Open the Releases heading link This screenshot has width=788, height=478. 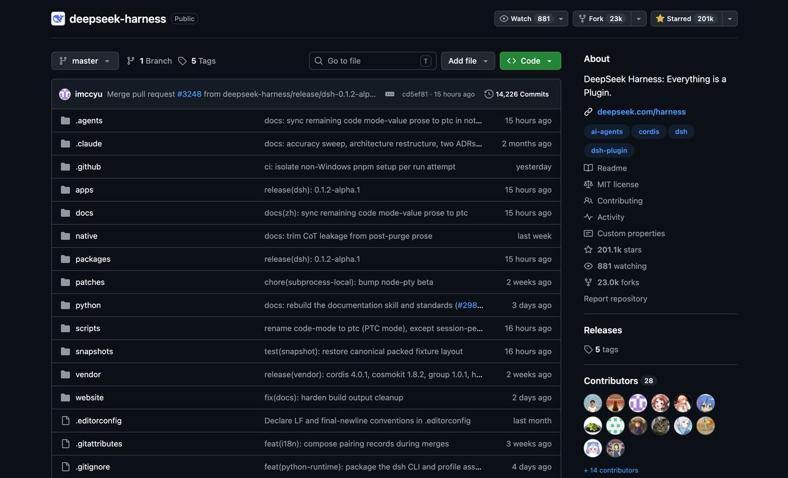(603, 330)
